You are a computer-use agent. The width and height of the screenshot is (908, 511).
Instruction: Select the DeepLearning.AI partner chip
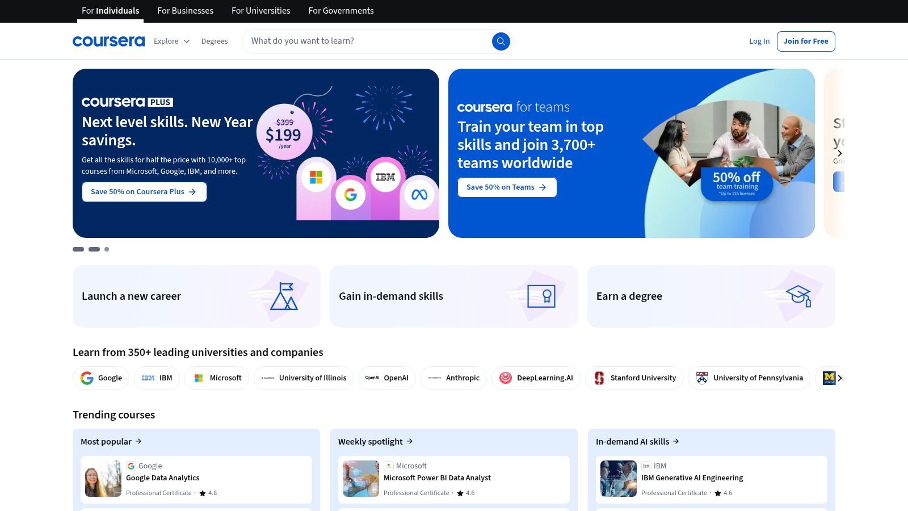coord(536,378)
